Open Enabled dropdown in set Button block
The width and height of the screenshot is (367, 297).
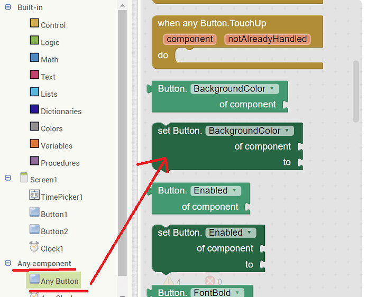coord(231,233)
